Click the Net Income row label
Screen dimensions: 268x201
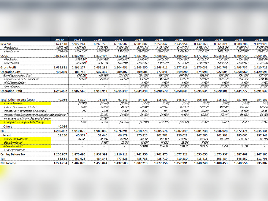tap(8, 163)
